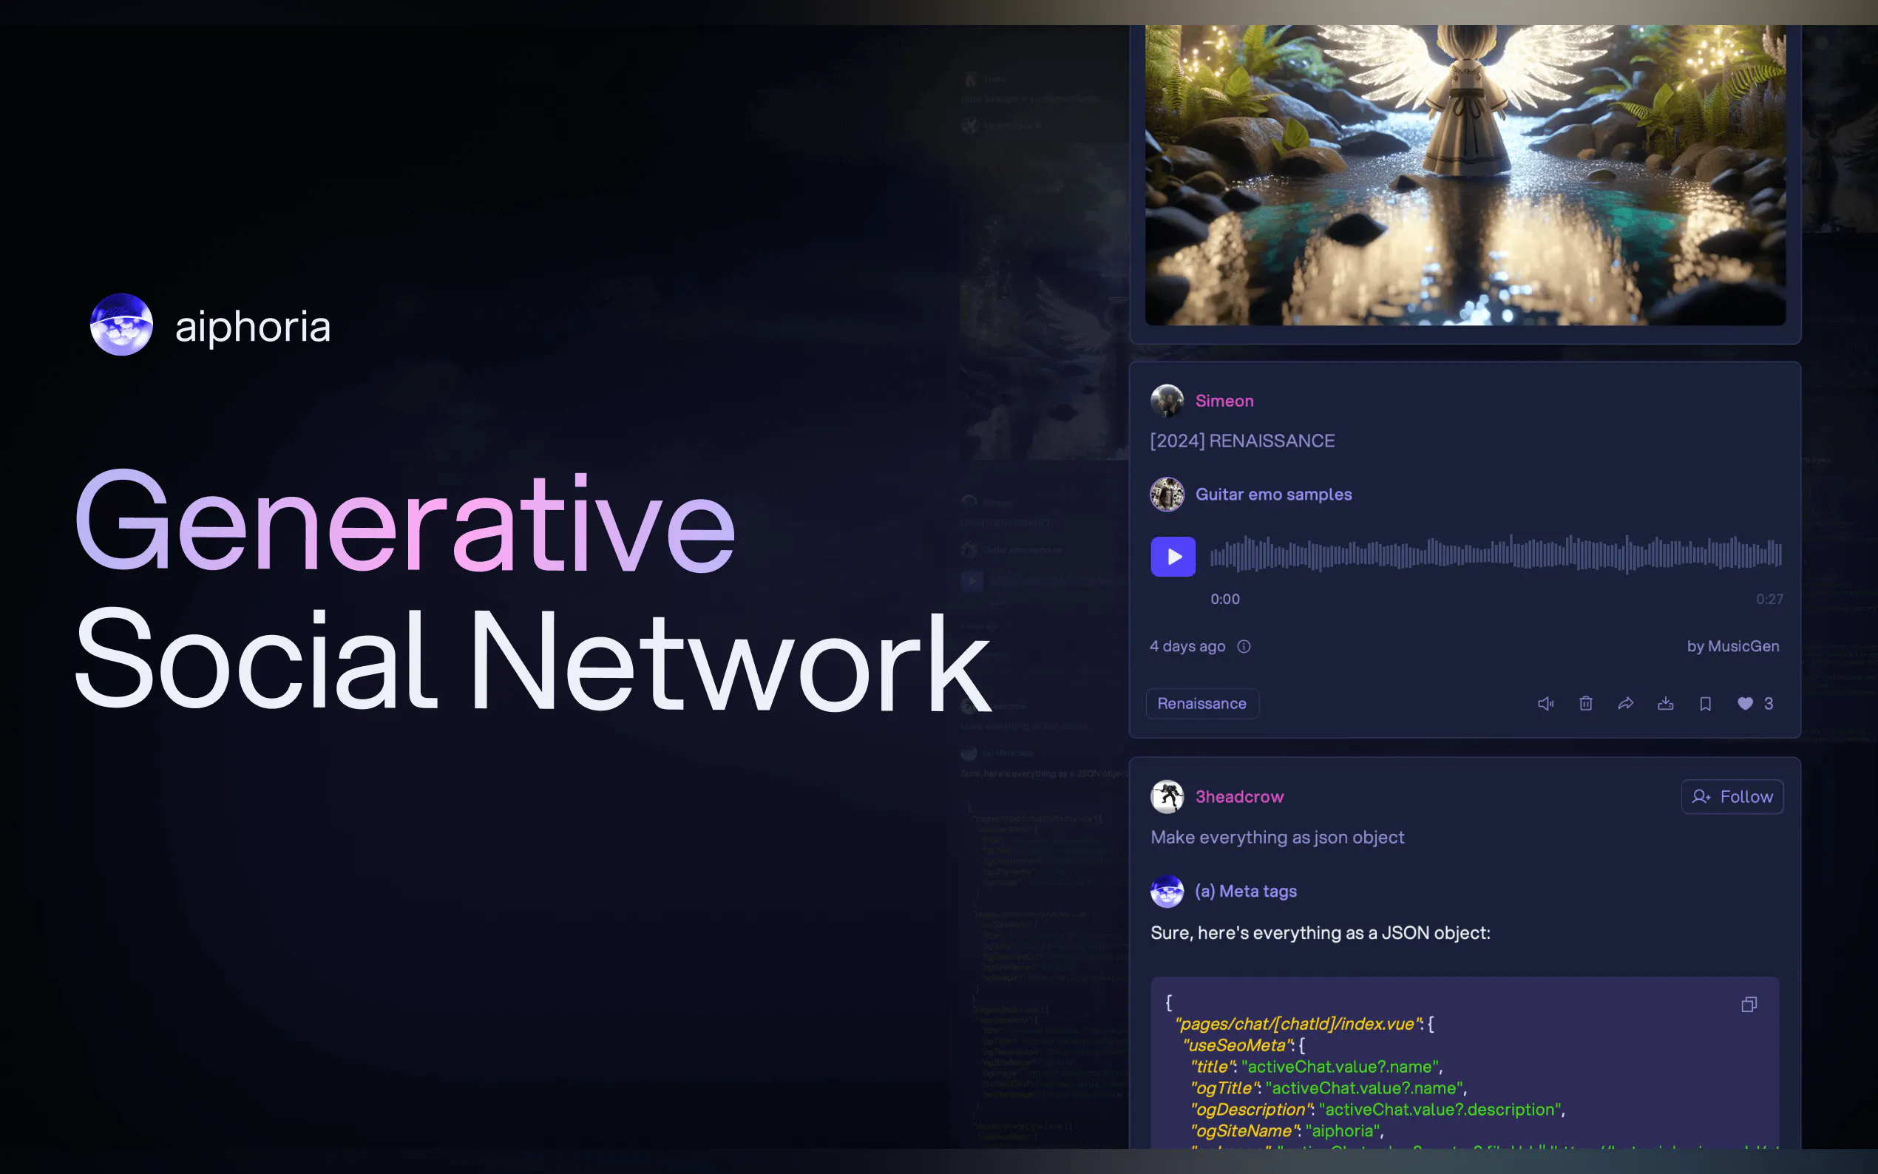Open info icon next to 4 days ago
Image resolution: width=1878 pixels, height=1174 pixels.
(1244, 646)
